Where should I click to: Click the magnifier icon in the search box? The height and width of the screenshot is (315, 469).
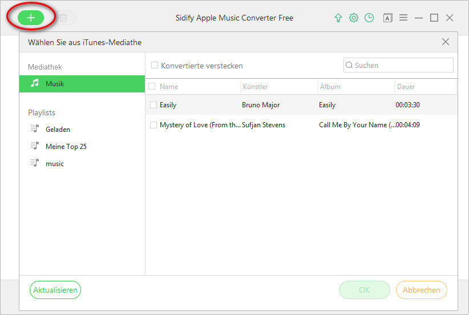pos(349,65)
